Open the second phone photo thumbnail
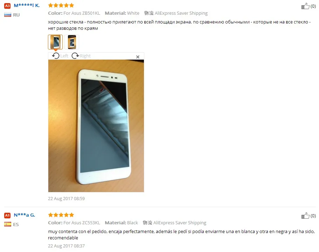Image resolution: width=319 pixels, height=252 pixels. point(72,42)
